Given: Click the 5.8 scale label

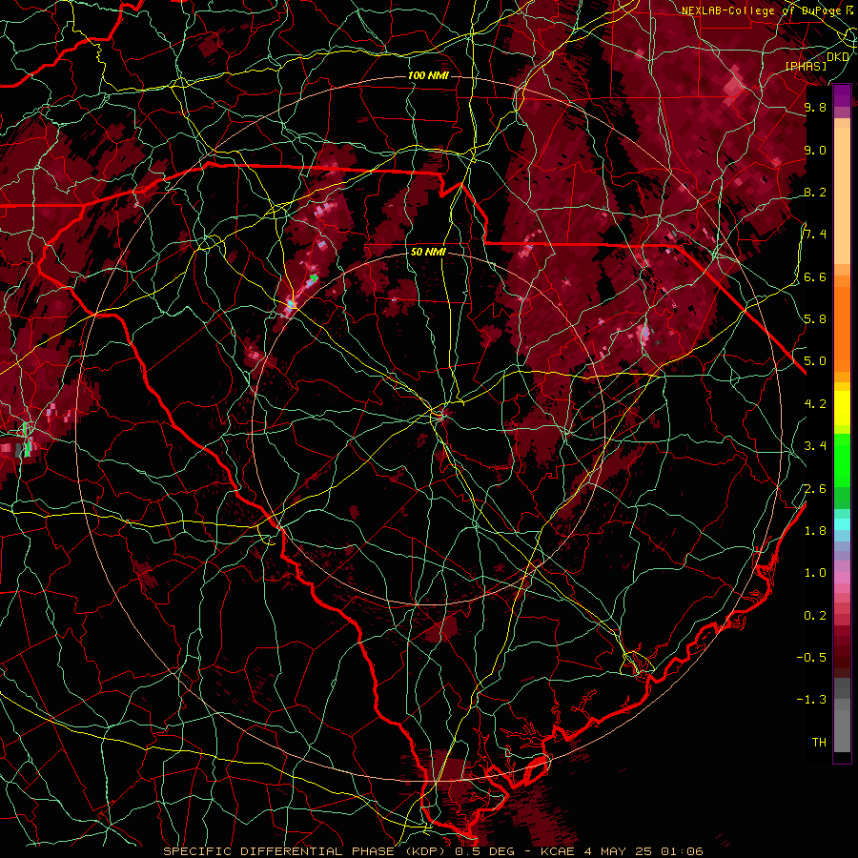Looking at the screenshot, I should click(x=815, y=318).
